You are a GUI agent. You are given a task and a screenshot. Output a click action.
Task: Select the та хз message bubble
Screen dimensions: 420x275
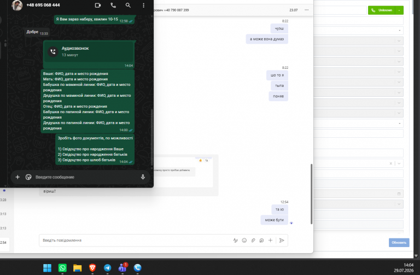(279, 209)
